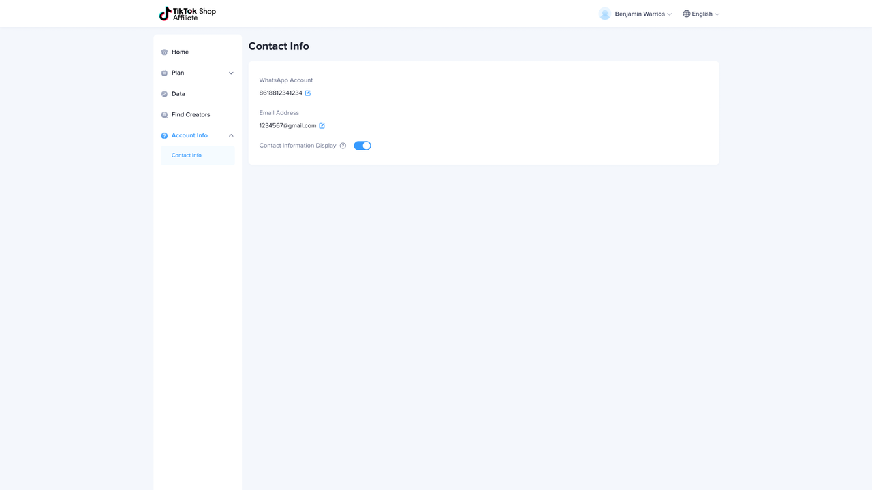The height and width of the screenshot is (490, 872).
Task: Click the Home sidebar icon
Action: (x=164, y=52)
